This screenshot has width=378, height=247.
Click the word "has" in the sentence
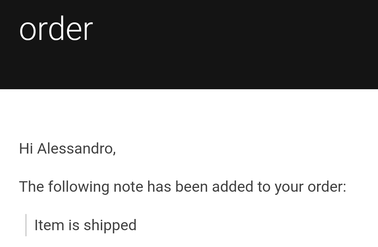click(159, 187)
